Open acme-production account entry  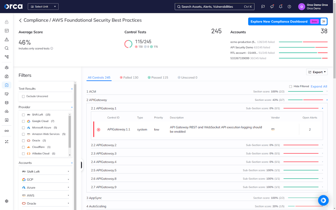tap(252, 42)
